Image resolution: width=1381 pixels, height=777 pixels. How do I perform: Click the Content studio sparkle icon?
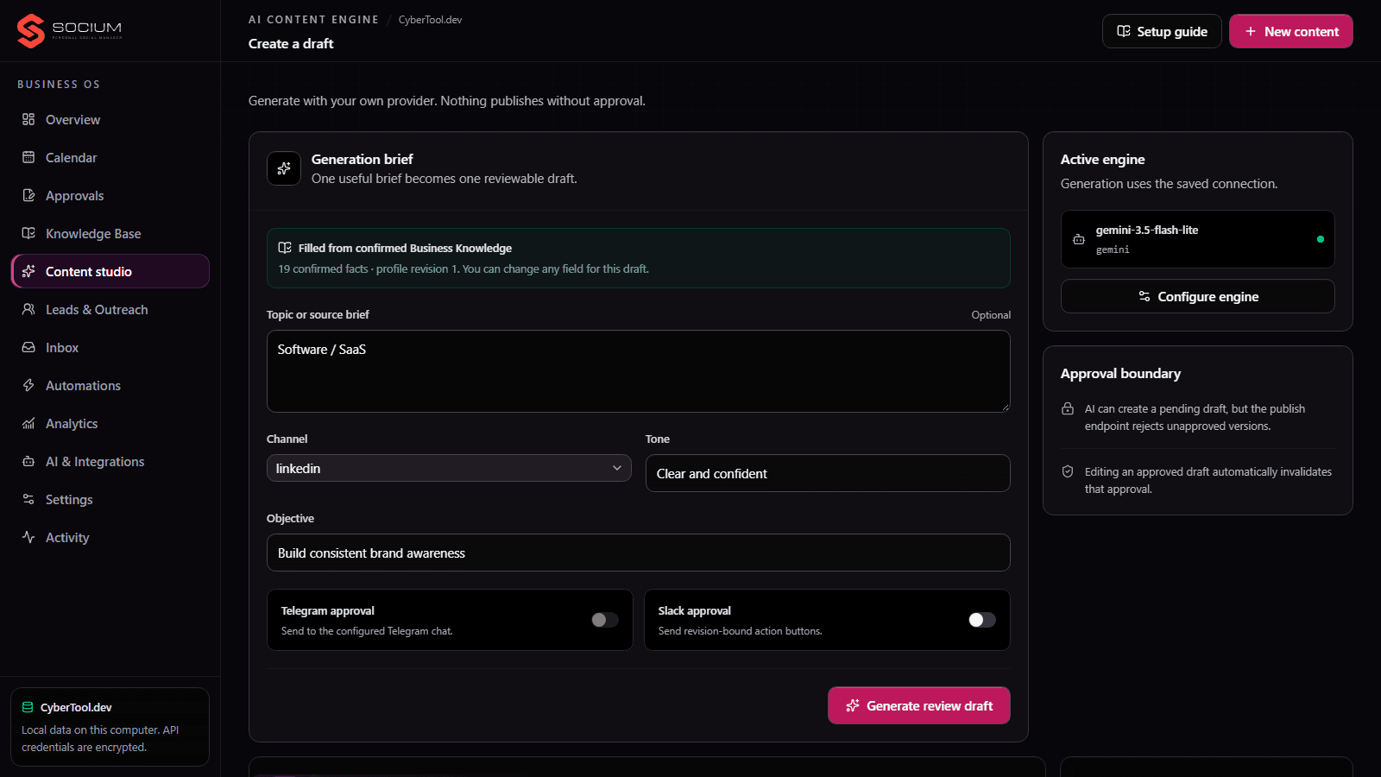[28, 271]
